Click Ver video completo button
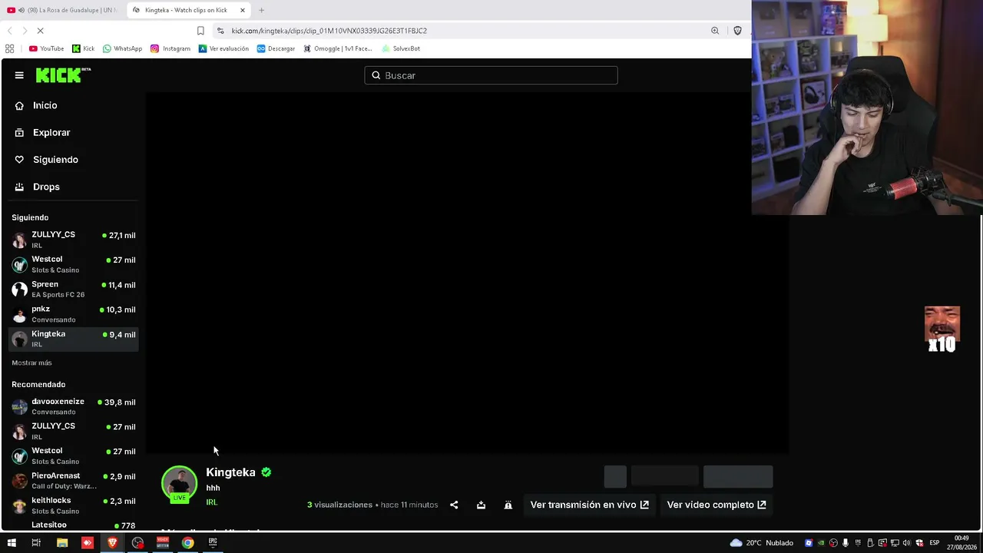Screen dimensions: 983x553 tap(716, 505)
